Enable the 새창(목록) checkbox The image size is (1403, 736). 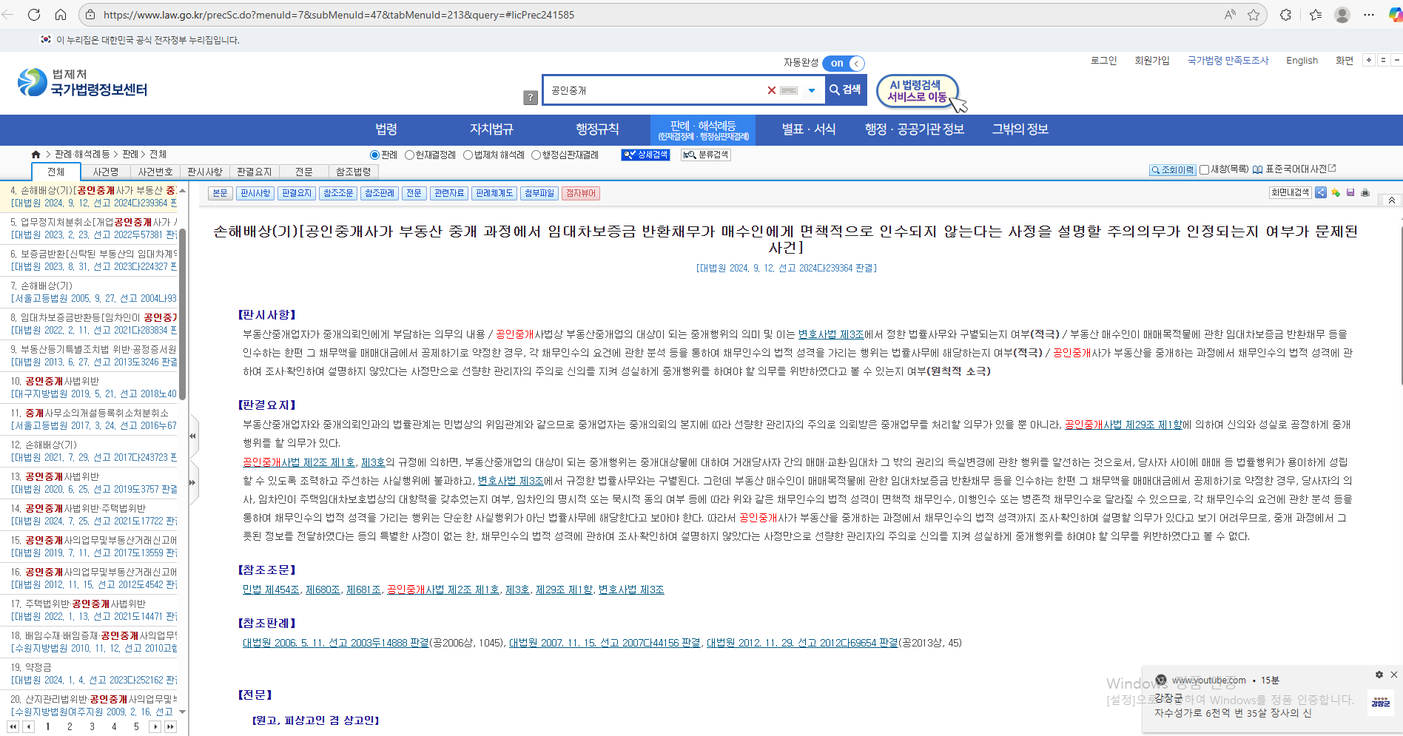[1205, 169]
